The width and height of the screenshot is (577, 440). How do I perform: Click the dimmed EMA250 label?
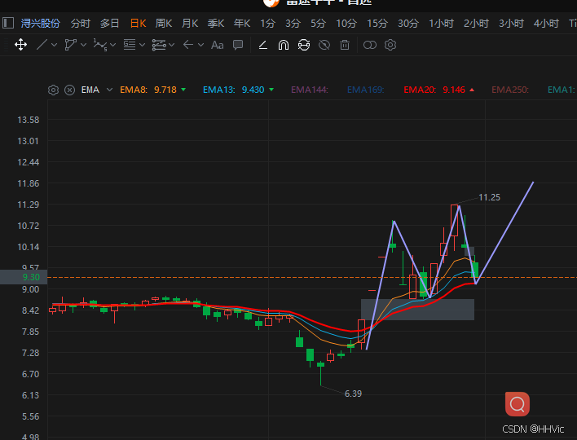509,90
